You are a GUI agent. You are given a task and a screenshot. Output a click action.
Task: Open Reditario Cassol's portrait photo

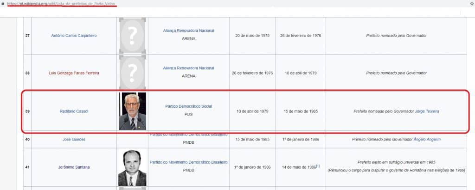click(x=132, y=111)
